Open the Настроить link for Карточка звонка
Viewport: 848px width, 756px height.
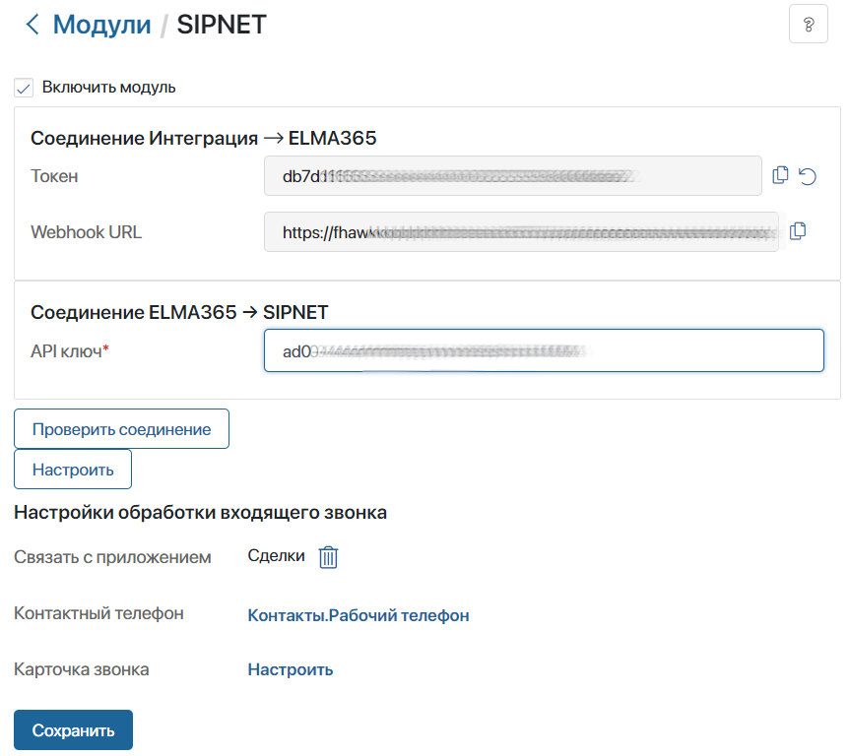coord(290,669)
